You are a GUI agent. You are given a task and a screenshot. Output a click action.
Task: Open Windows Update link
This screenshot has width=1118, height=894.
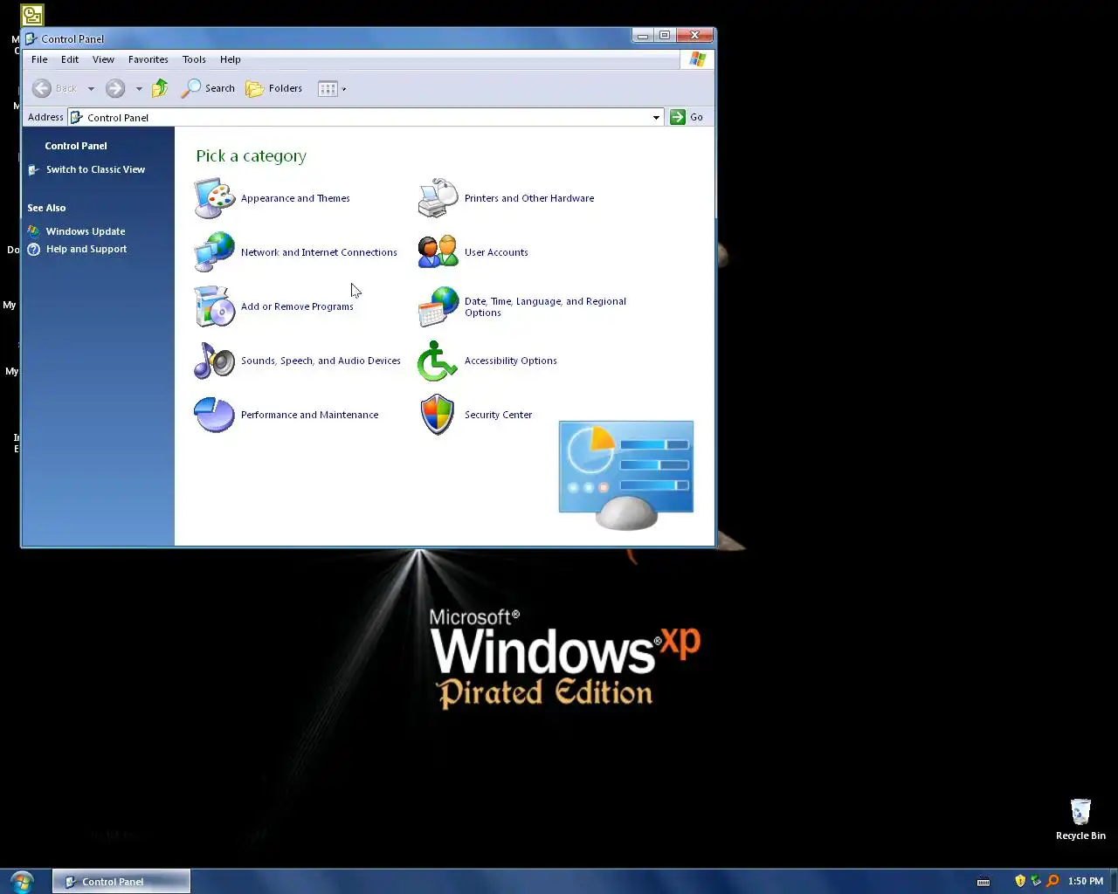86,231
